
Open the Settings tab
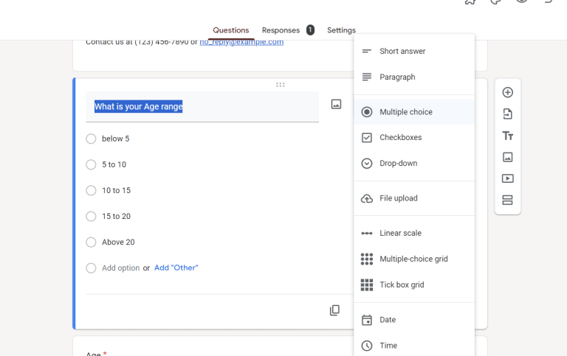click(x=341, y=30)
